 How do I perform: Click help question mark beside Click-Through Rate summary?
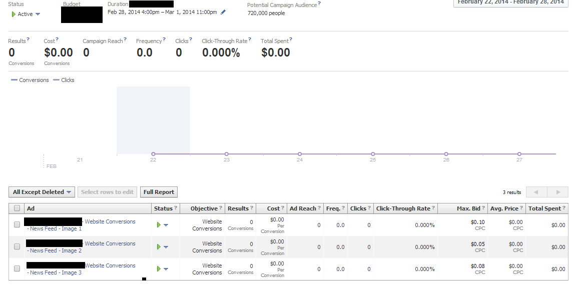point(250,39)
